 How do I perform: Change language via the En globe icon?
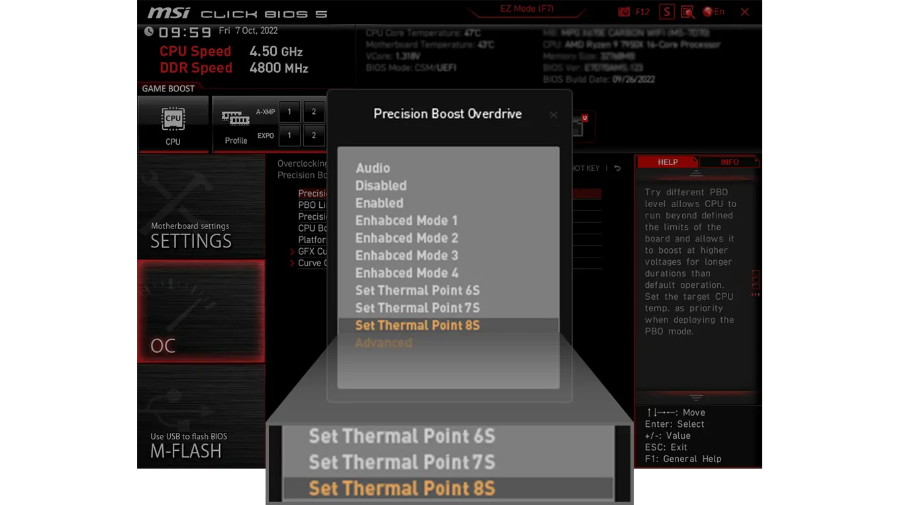(x=713, y=12)
